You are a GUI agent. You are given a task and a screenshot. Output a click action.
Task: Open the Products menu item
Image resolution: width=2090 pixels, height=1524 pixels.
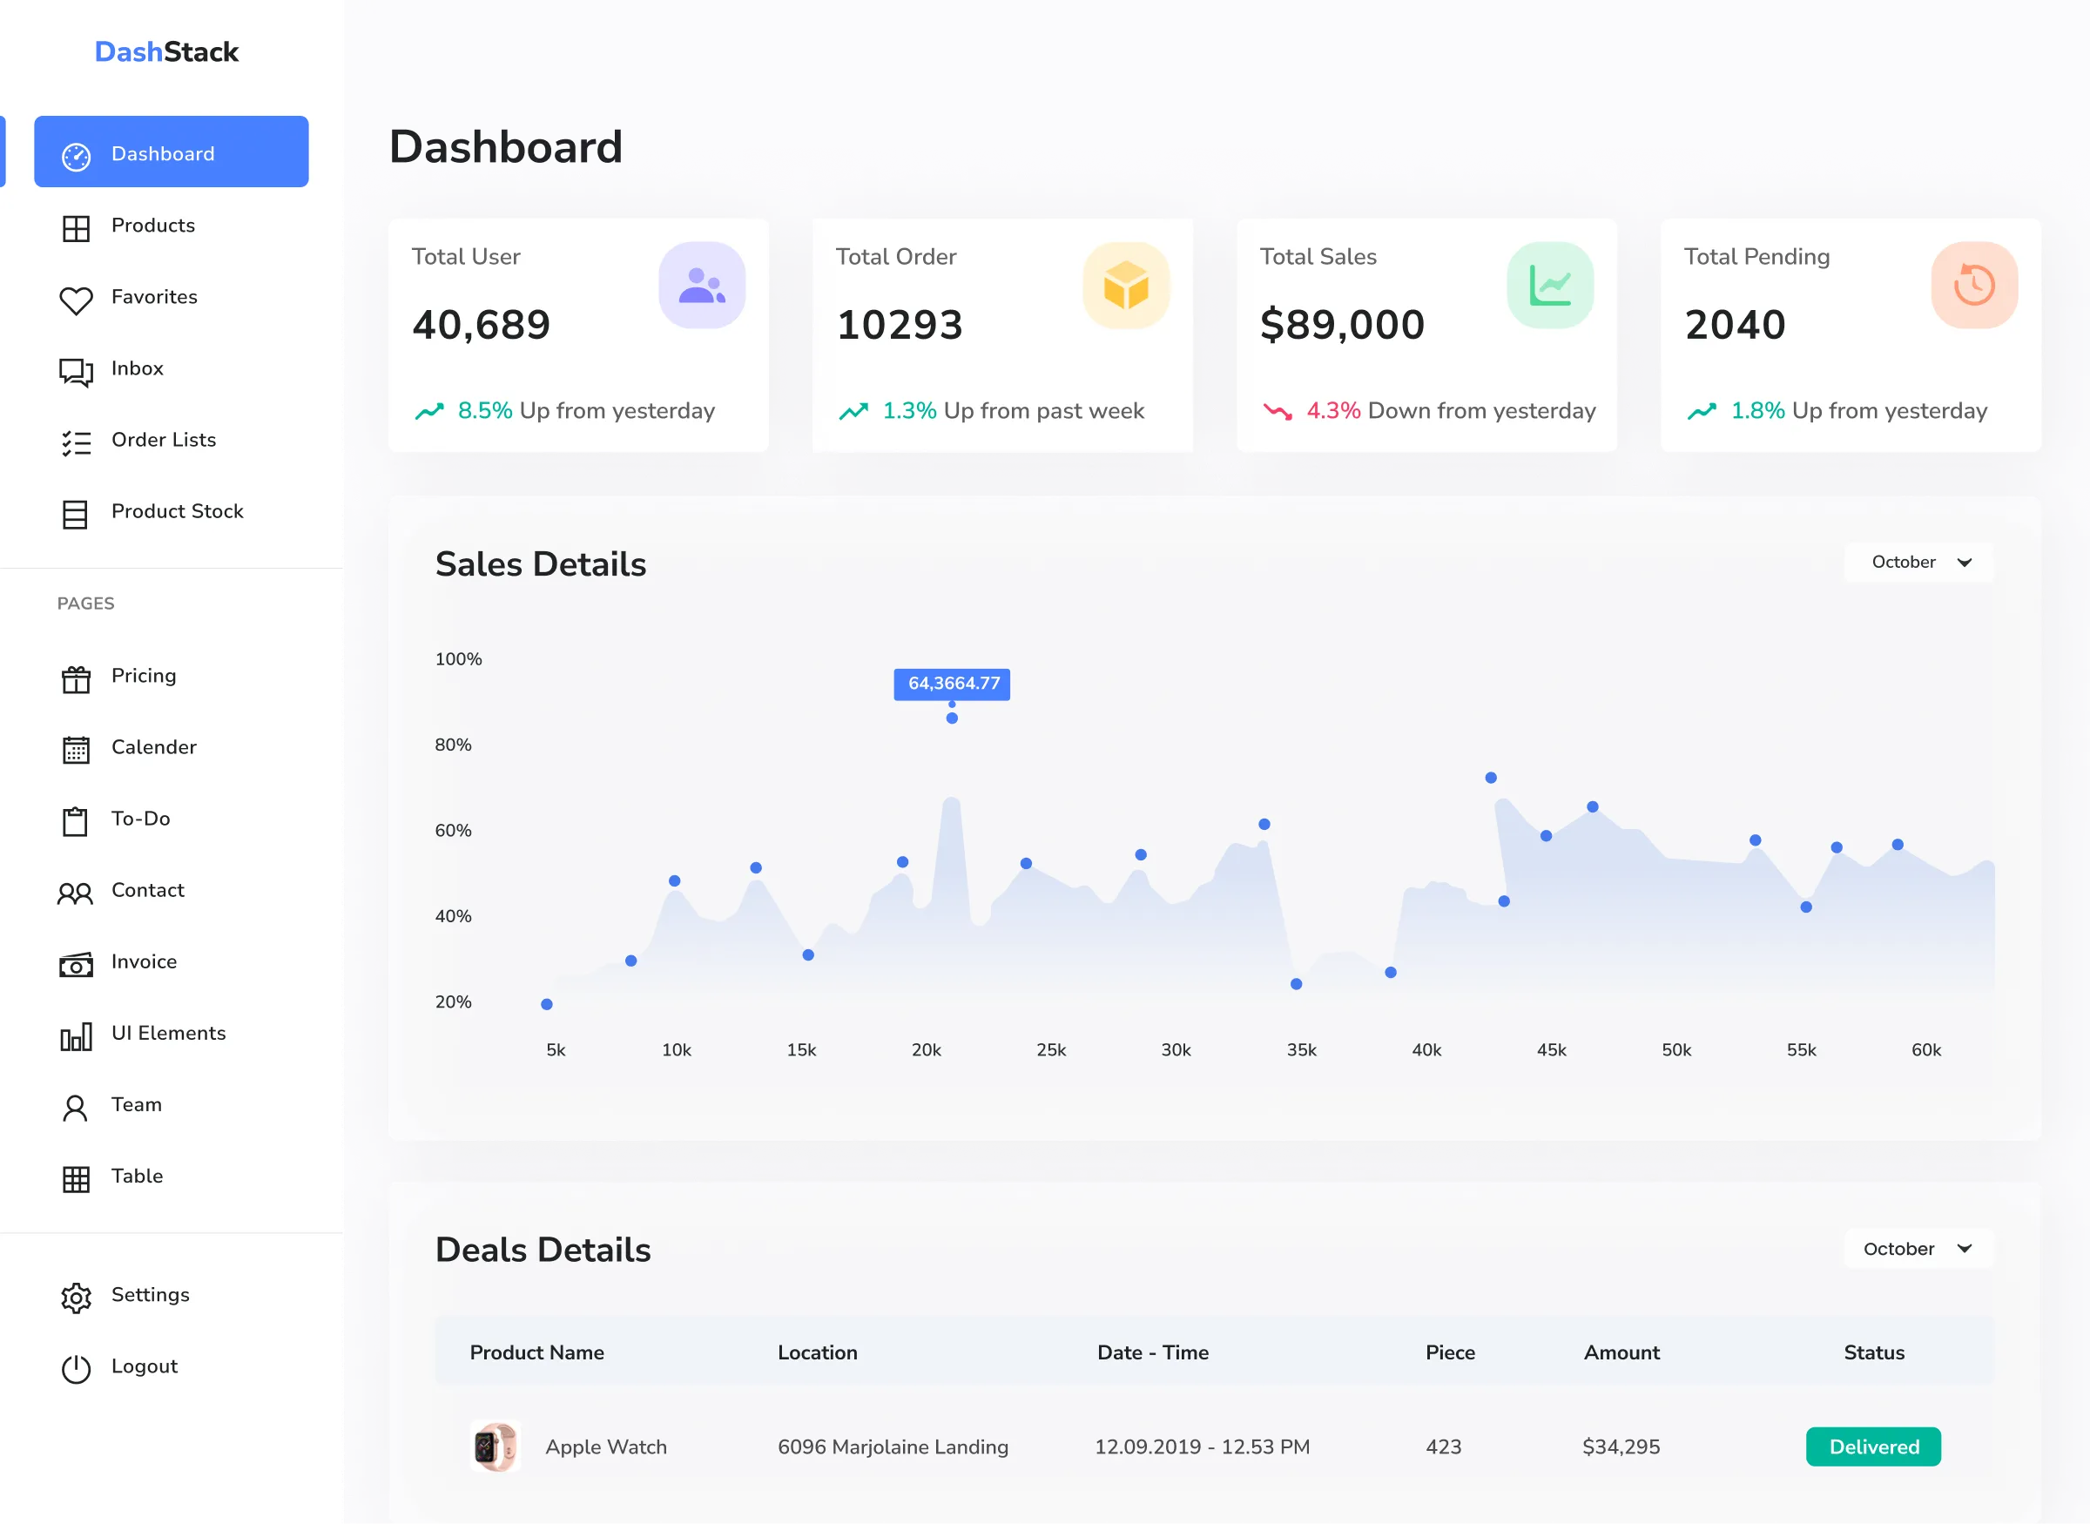[153, 225]
